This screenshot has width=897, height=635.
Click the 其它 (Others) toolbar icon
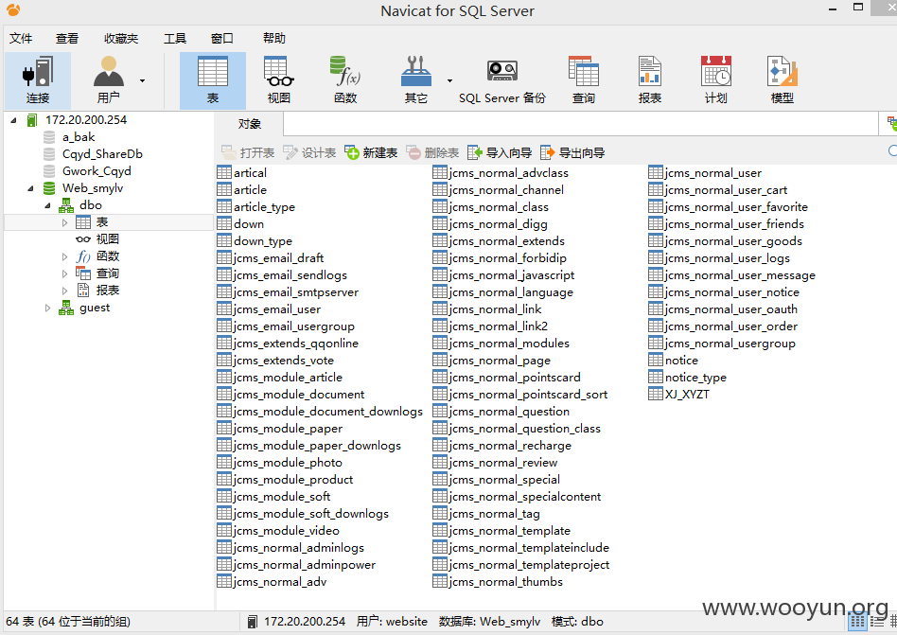click(x=416, y=80)
